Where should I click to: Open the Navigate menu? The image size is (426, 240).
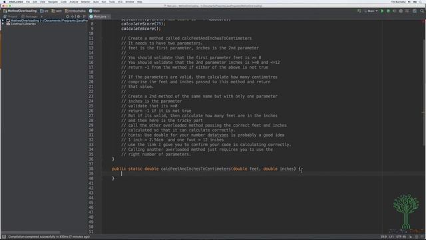(x=53, y=1)
